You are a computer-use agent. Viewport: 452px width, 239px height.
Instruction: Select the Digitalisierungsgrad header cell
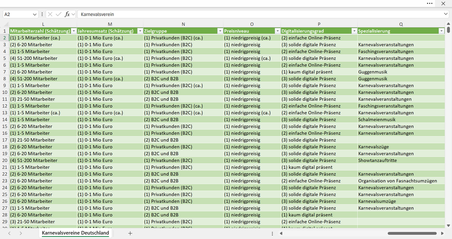(319, 31)
